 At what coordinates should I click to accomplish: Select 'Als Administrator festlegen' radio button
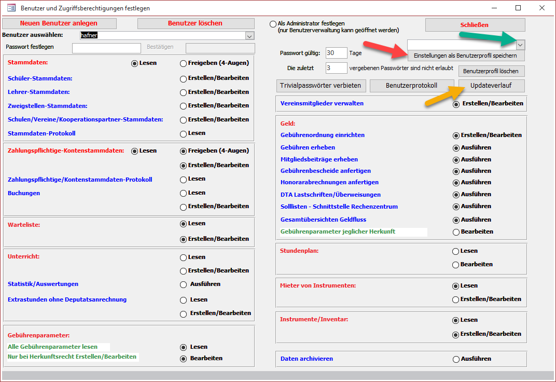[273, 24]
